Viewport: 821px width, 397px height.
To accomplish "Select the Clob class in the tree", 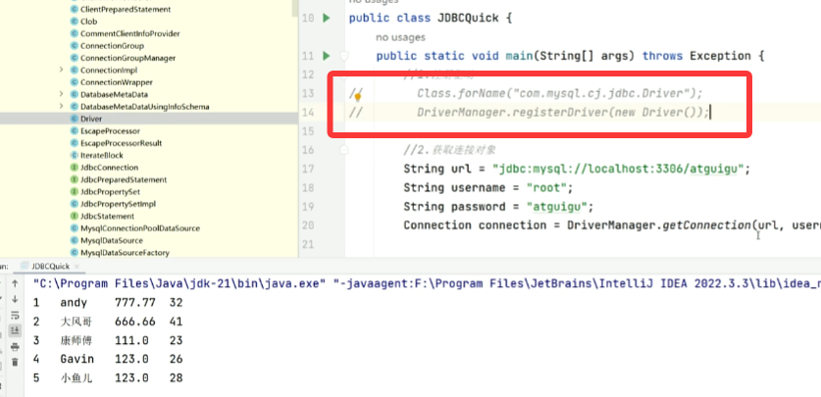I will click(x=88, y=22).
